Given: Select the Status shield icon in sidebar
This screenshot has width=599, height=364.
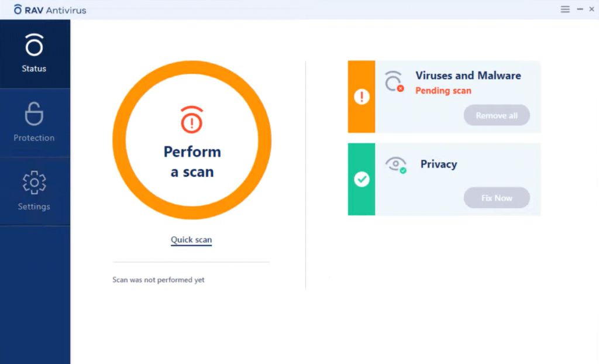Looking at the screenshot, I should [x=34, y=46].
